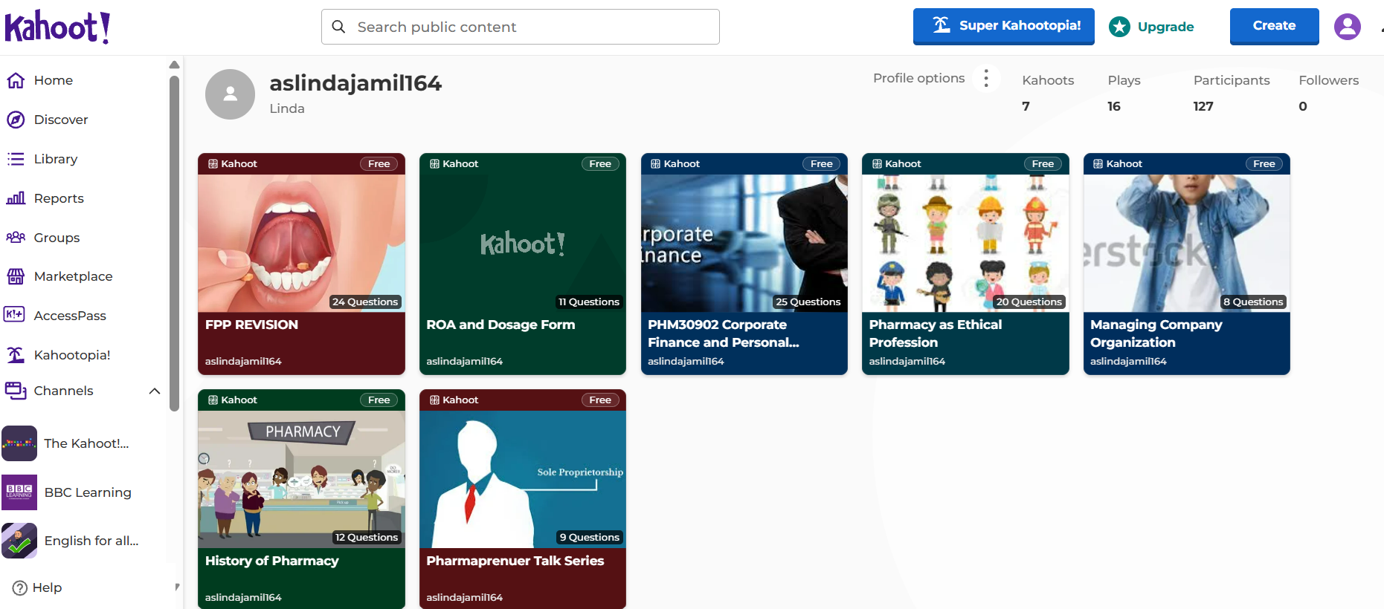Open the FPP REVISION kahoot thumbnail

pos(301,243)
